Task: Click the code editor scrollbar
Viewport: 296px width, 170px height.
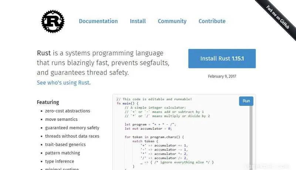Action: click(x=251, y=137)
